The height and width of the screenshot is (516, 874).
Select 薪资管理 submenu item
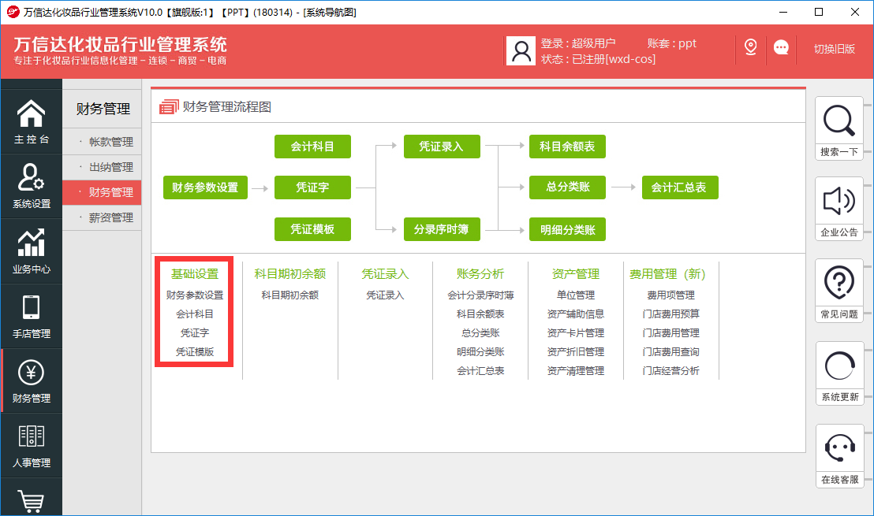[x=102, y=217]
